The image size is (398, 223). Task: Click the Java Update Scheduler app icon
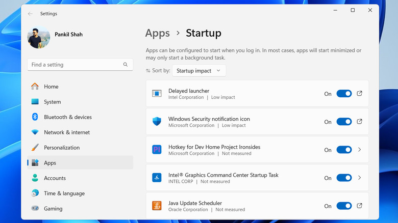[157, 206]
